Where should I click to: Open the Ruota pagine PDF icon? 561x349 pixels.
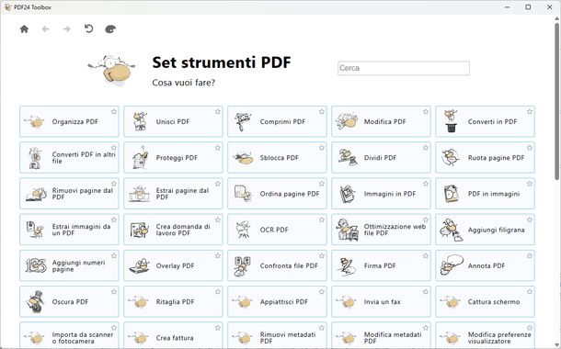(x=450, y=158)
